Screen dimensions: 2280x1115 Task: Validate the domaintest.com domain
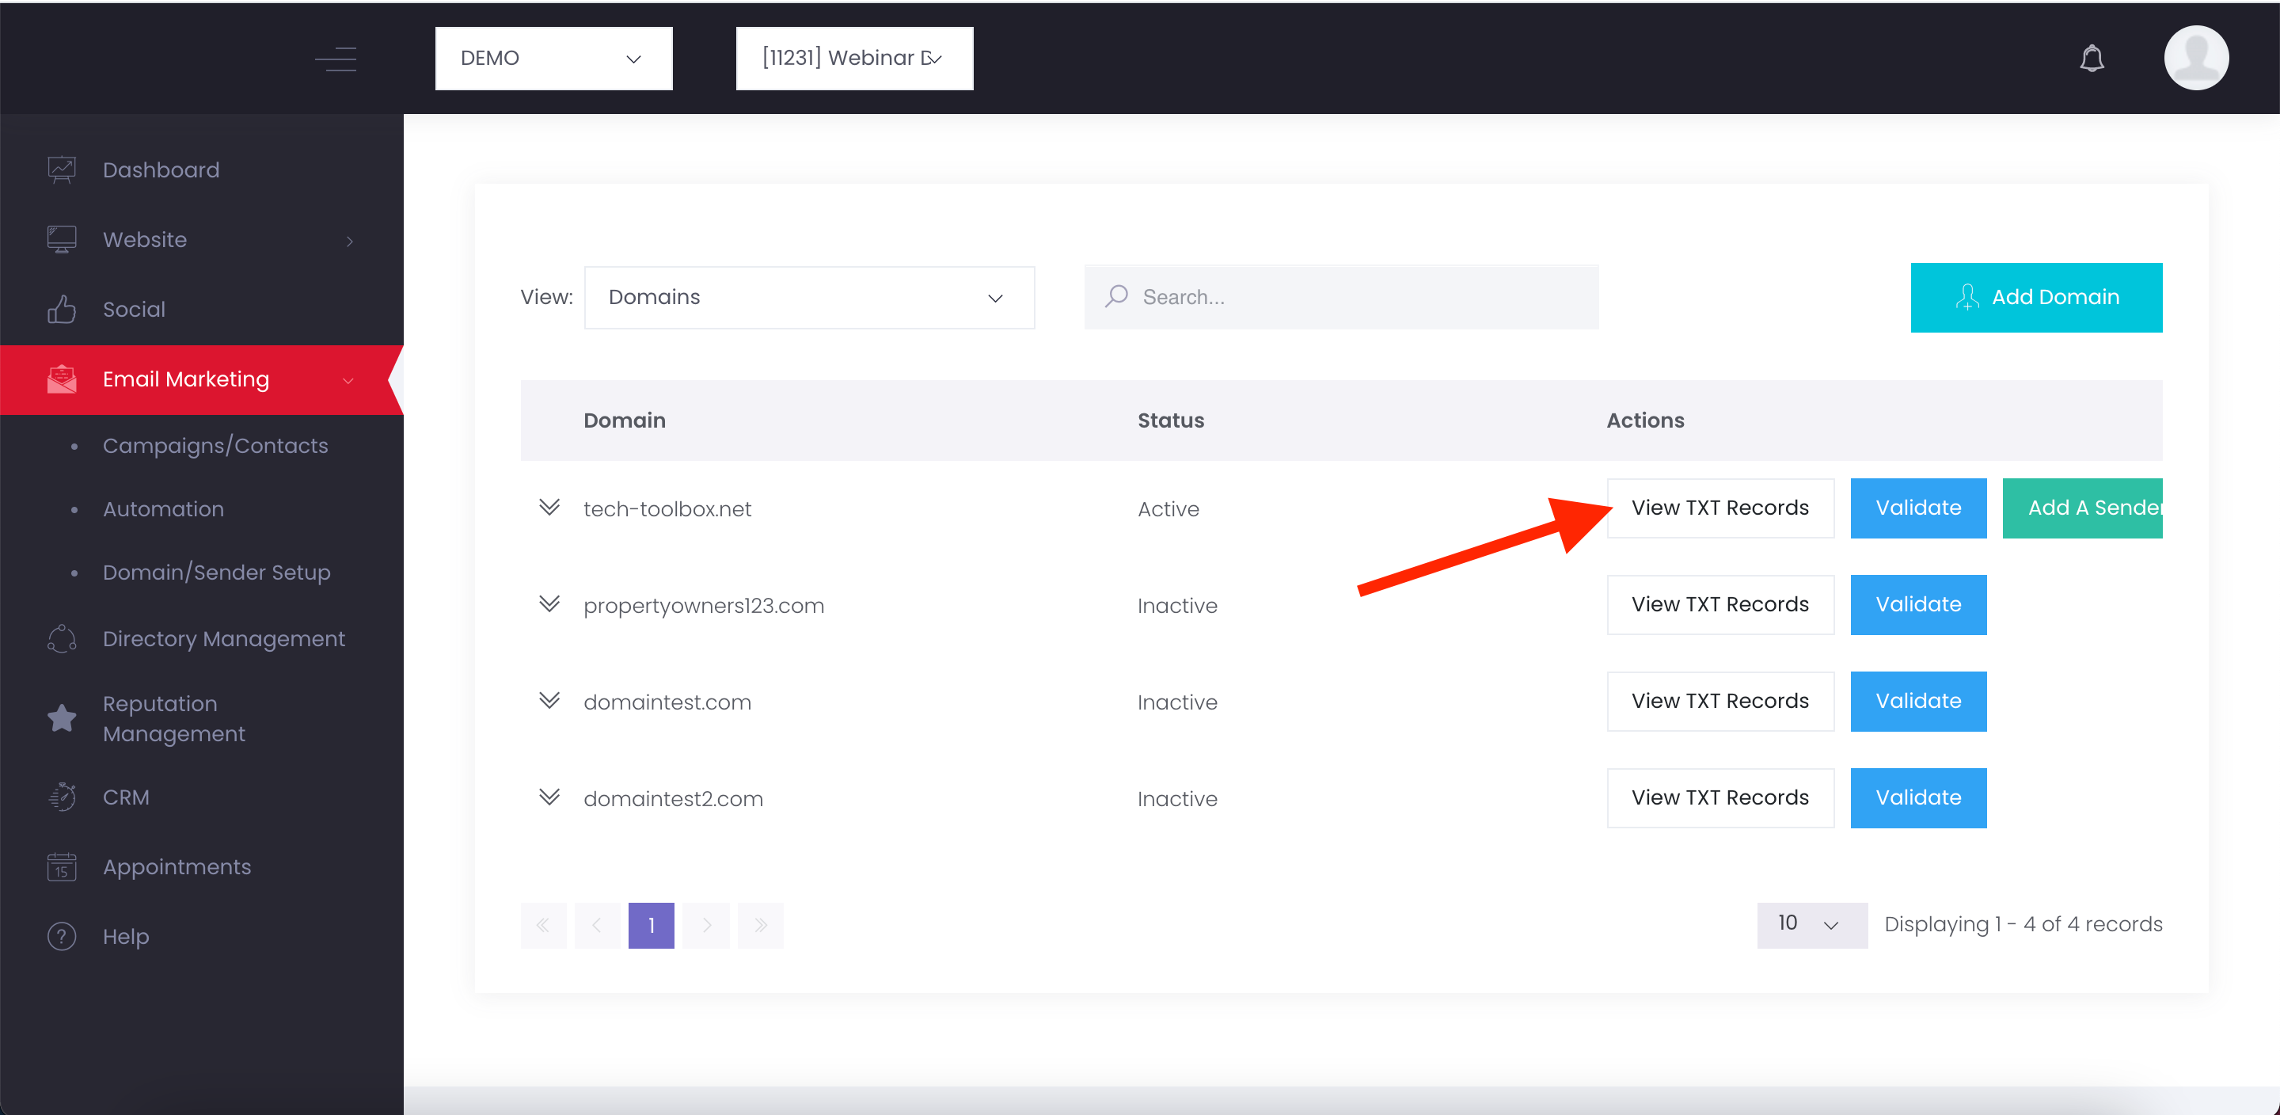tap(1918, 702)
